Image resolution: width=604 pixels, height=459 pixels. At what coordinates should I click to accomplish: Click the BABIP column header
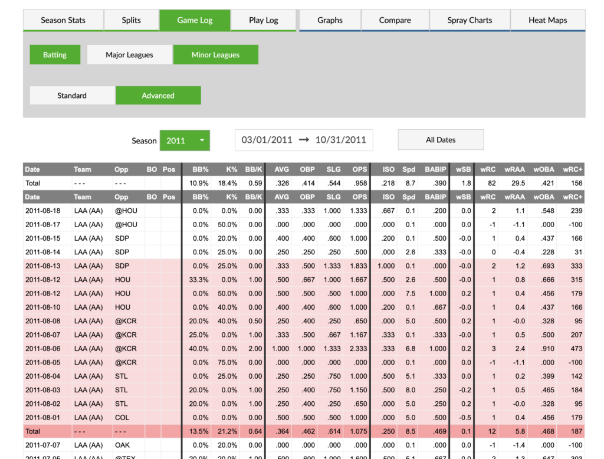click(x=435, y=169)
